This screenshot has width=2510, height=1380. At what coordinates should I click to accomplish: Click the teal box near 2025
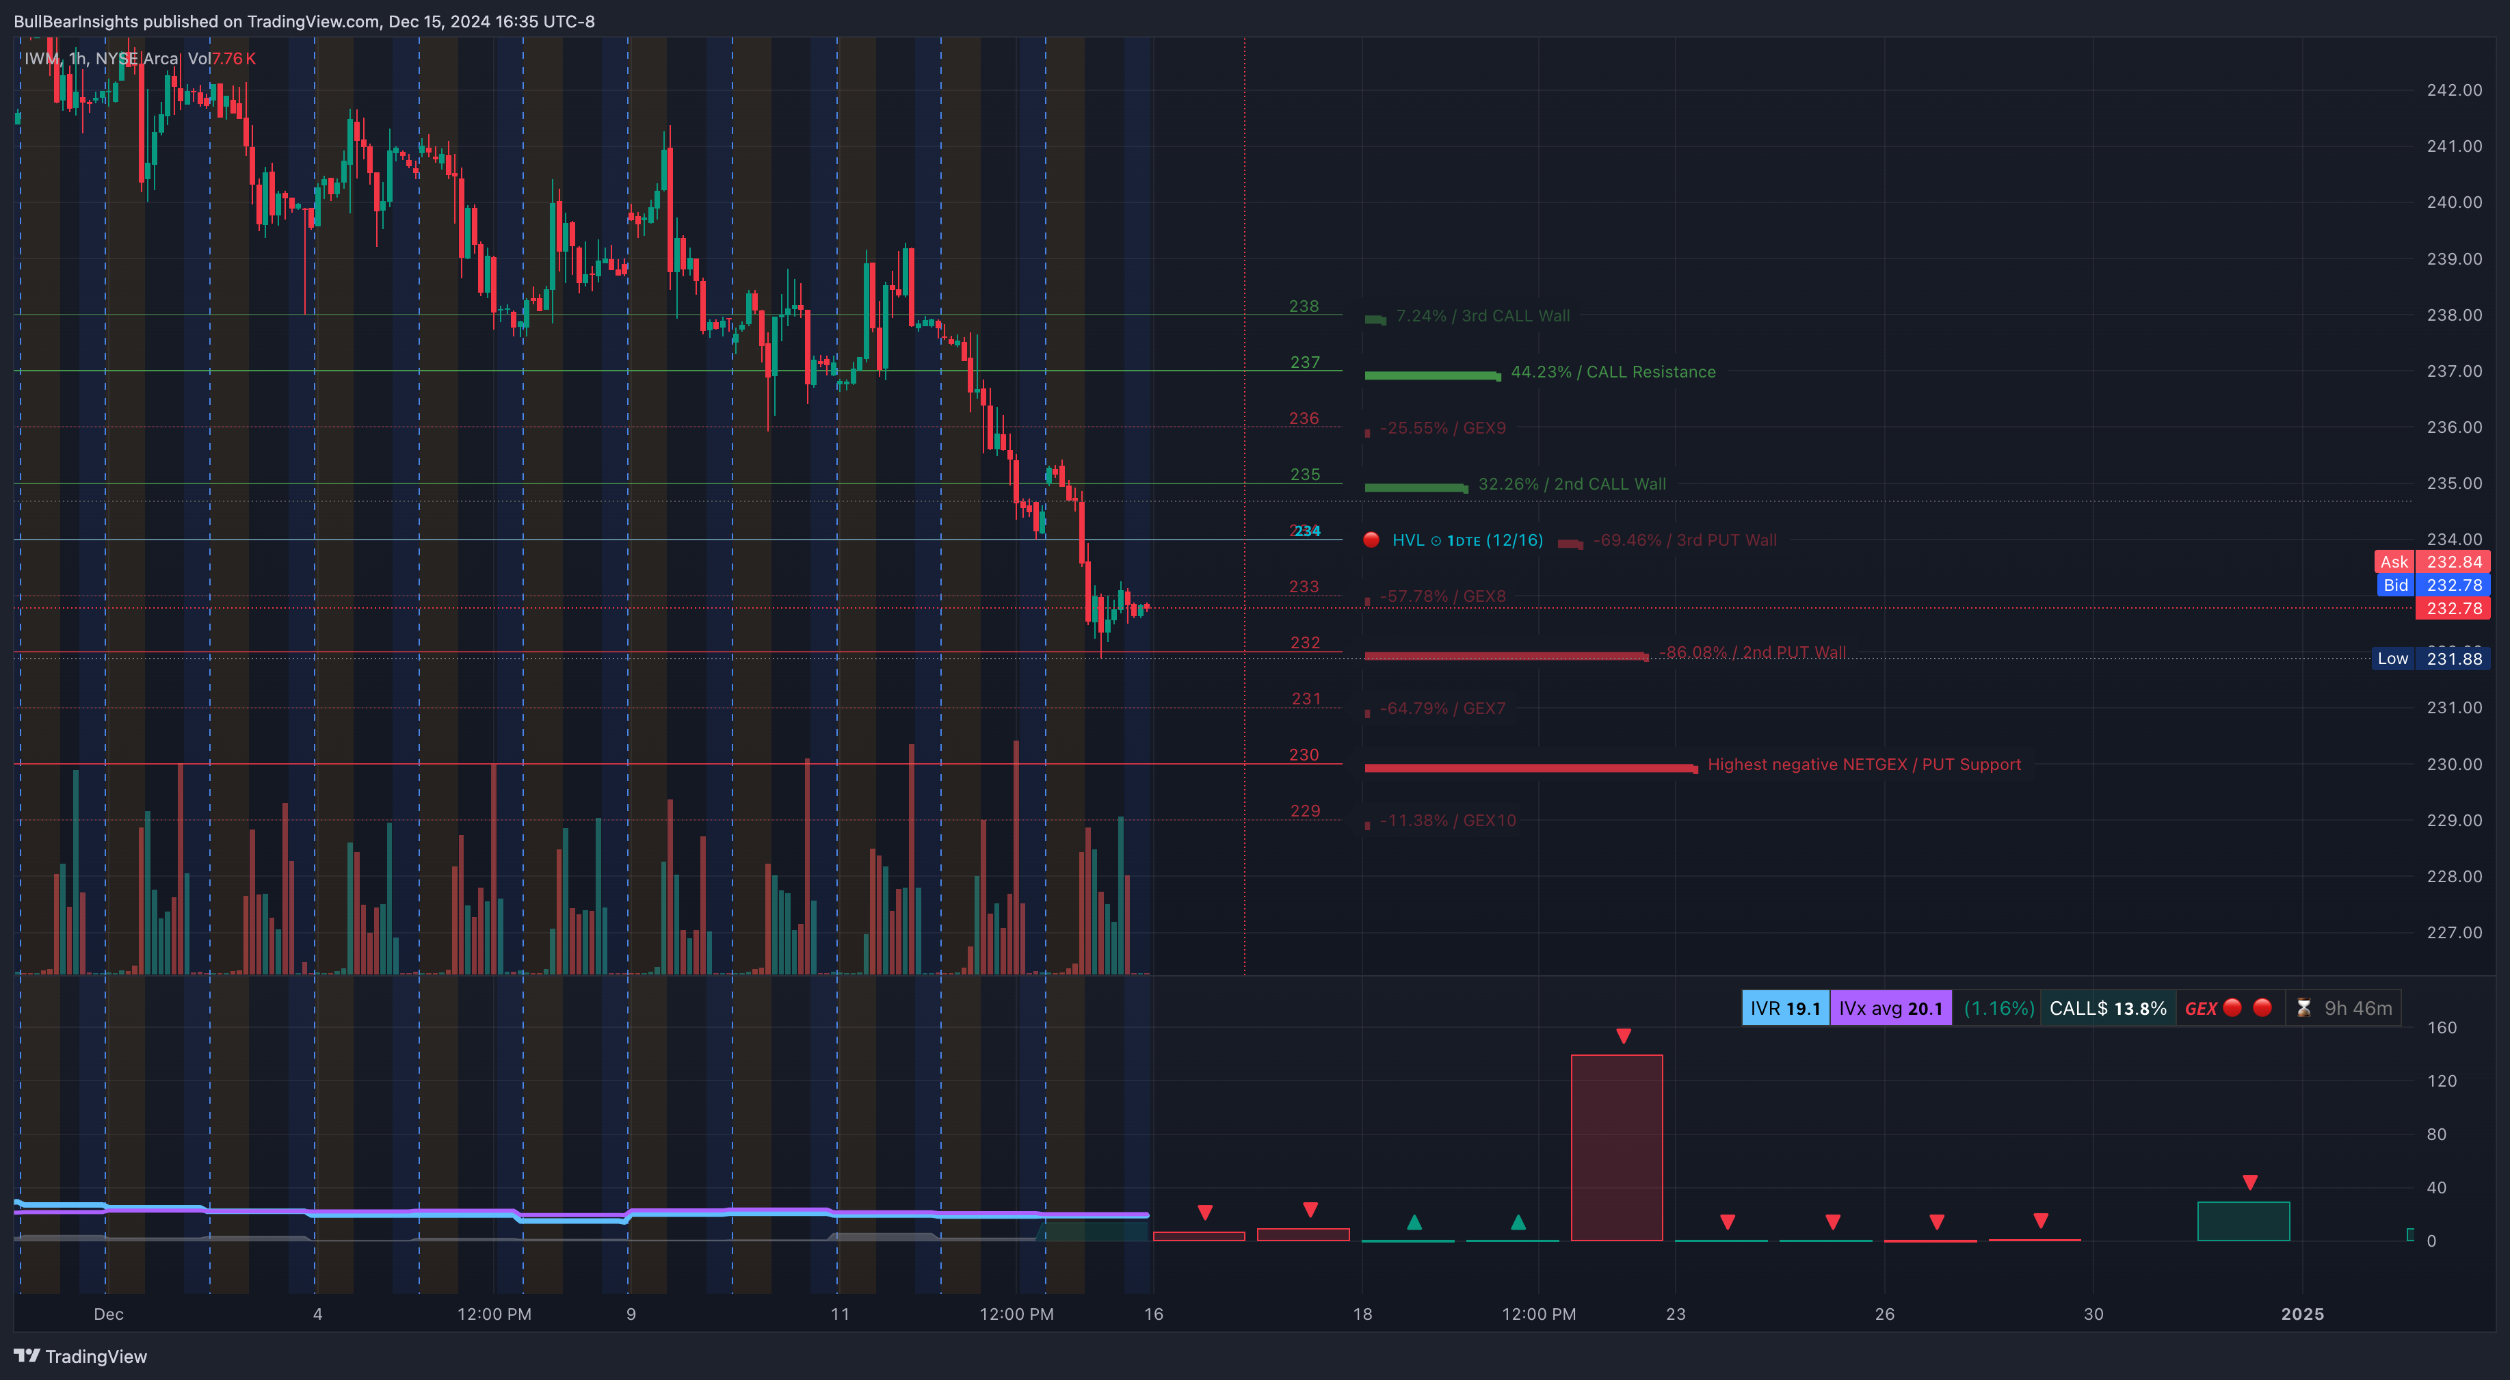pyautogui.click(x=2243, y=1221)
